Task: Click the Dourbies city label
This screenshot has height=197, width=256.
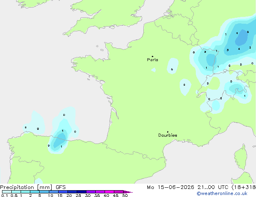Action: pos(168,135)
